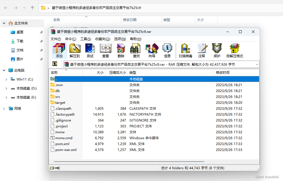The width and height of the screenshot is (283, 181).
Task: Select the .gitignore file
Action: point(154,120)
